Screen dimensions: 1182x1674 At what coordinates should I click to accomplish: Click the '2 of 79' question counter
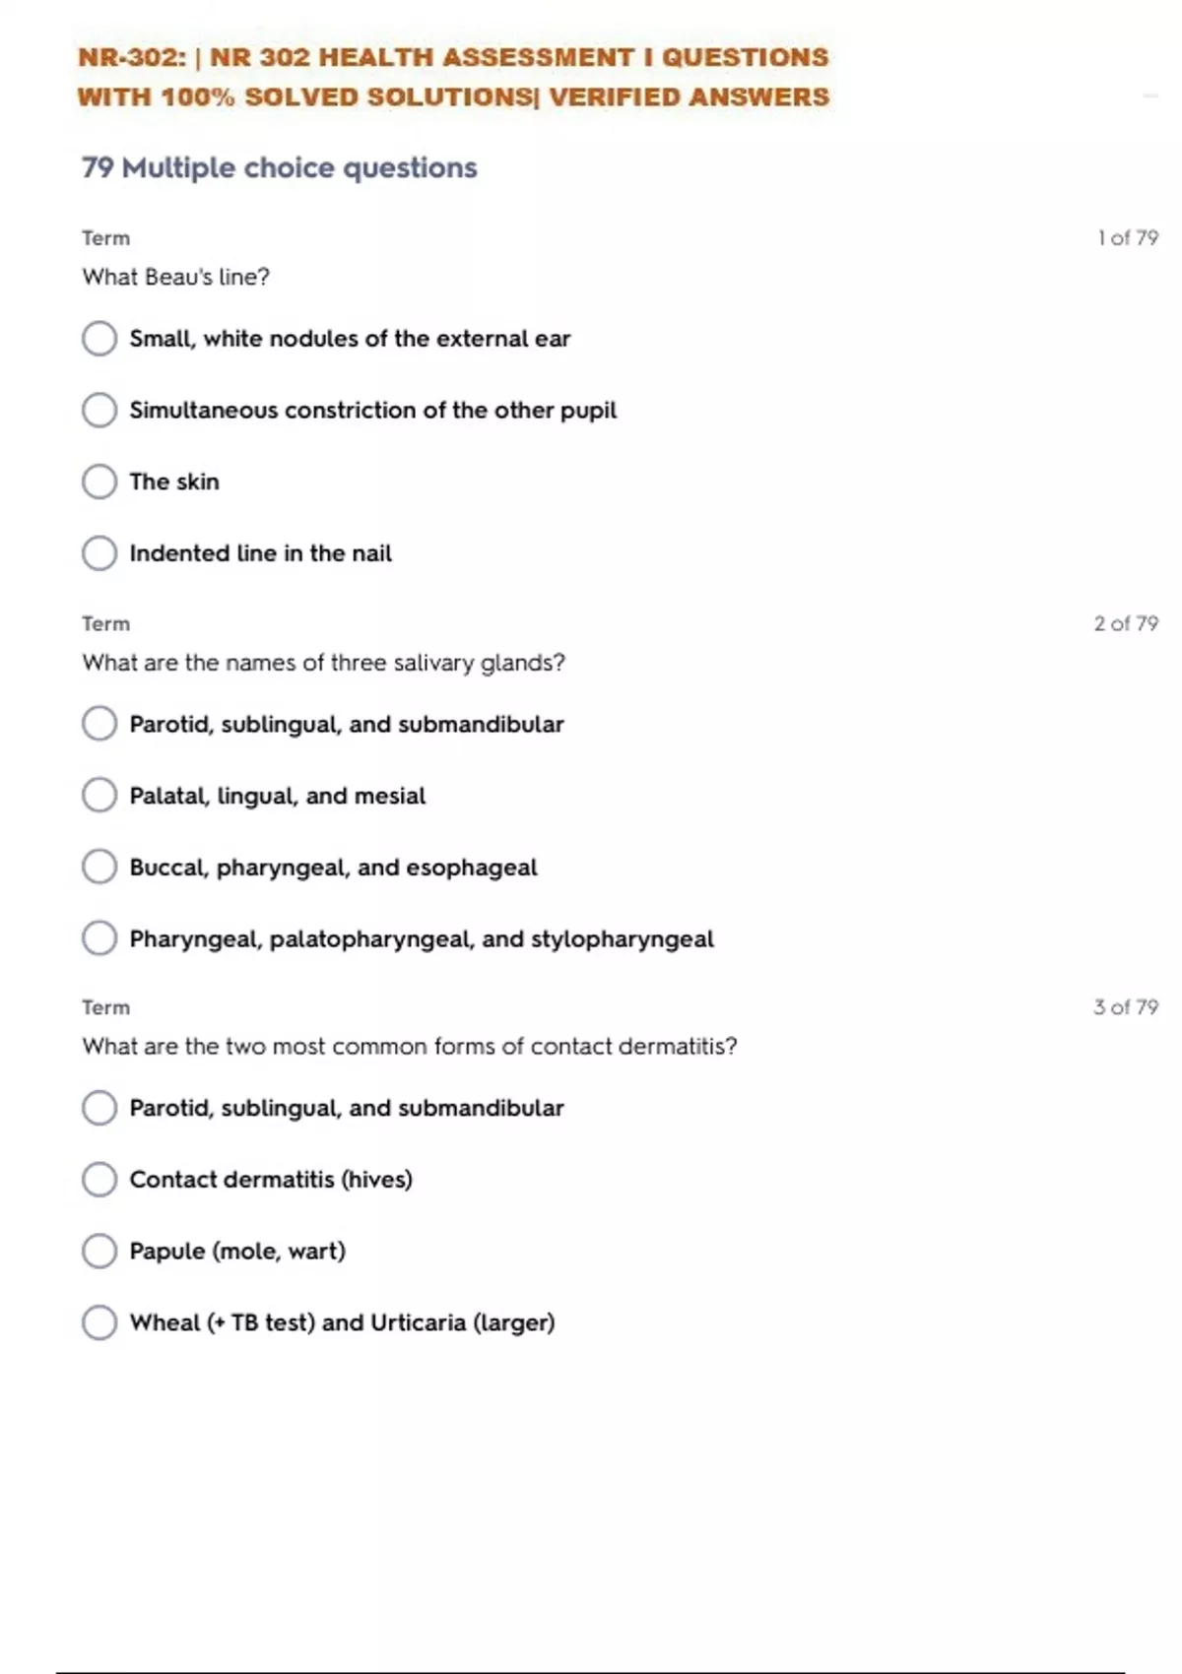tap(1125, 623)
